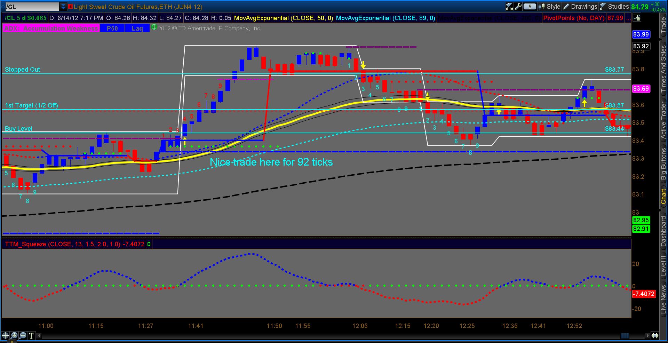
Task: Click the red alert indicator beside symbol name
Action: point(70,7)
